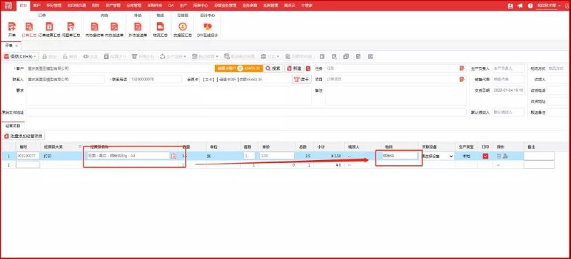571x259 pixels.
Task: Click the help question mark icon
Action: coord(530,6)
